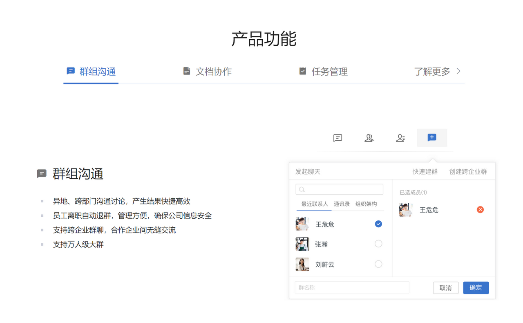Click the 支持万人级大群 bullet text
Image resolution: width=523 pixels, height=323 pixels.
(x=78, y=244)
